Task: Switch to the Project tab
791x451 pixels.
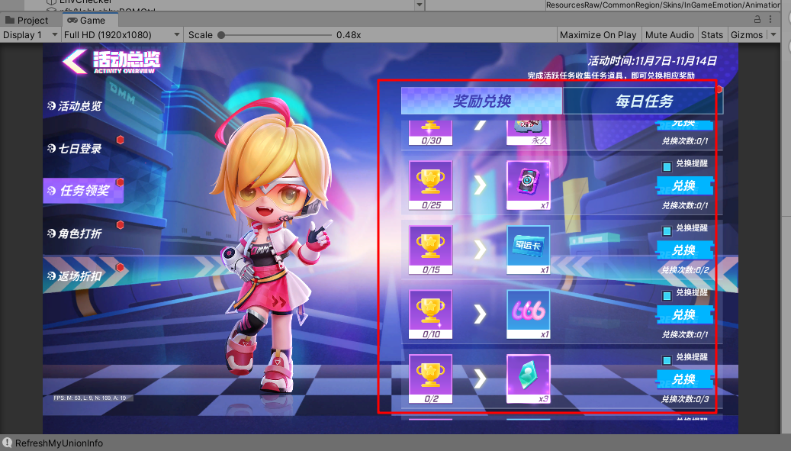Action: (27, 20)
